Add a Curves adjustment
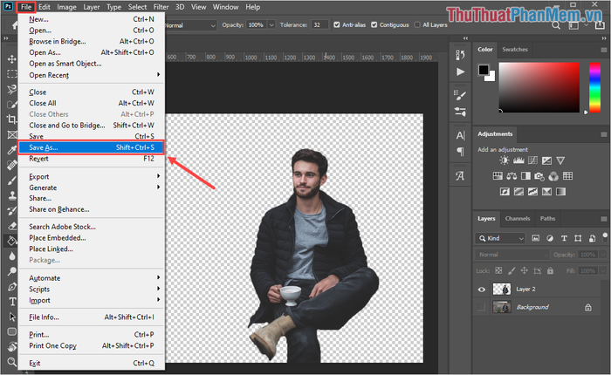 point(532,160)
